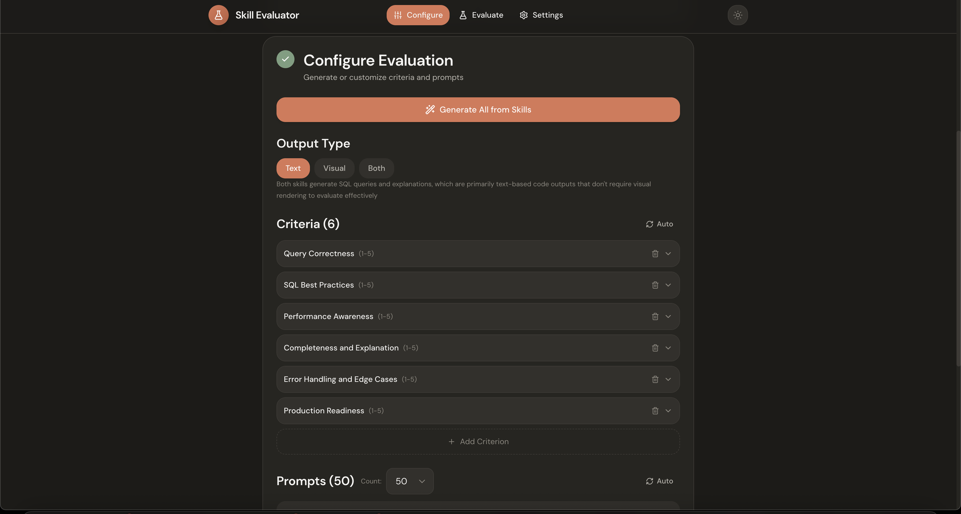Screen dimensions: 961x514
Task: Select Text output type
Action: [293, 168]
